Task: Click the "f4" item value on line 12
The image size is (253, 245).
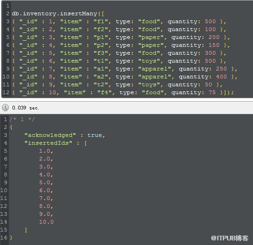Action: point(104,93)
